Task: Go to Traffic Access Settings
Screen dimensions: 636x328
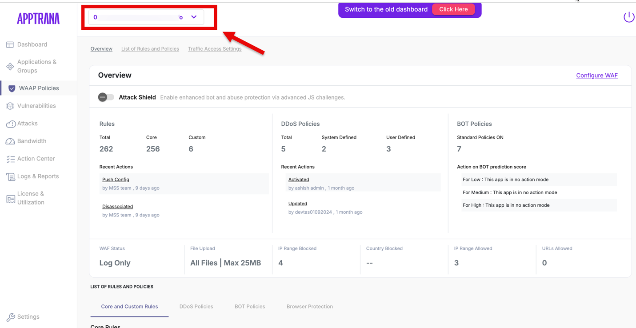Action: coord(215,49)
